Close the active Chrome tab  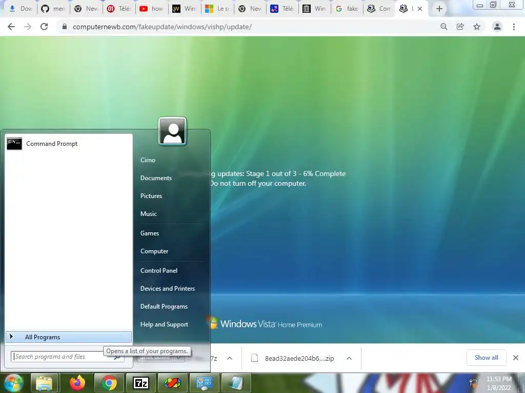tap(420, 9)
